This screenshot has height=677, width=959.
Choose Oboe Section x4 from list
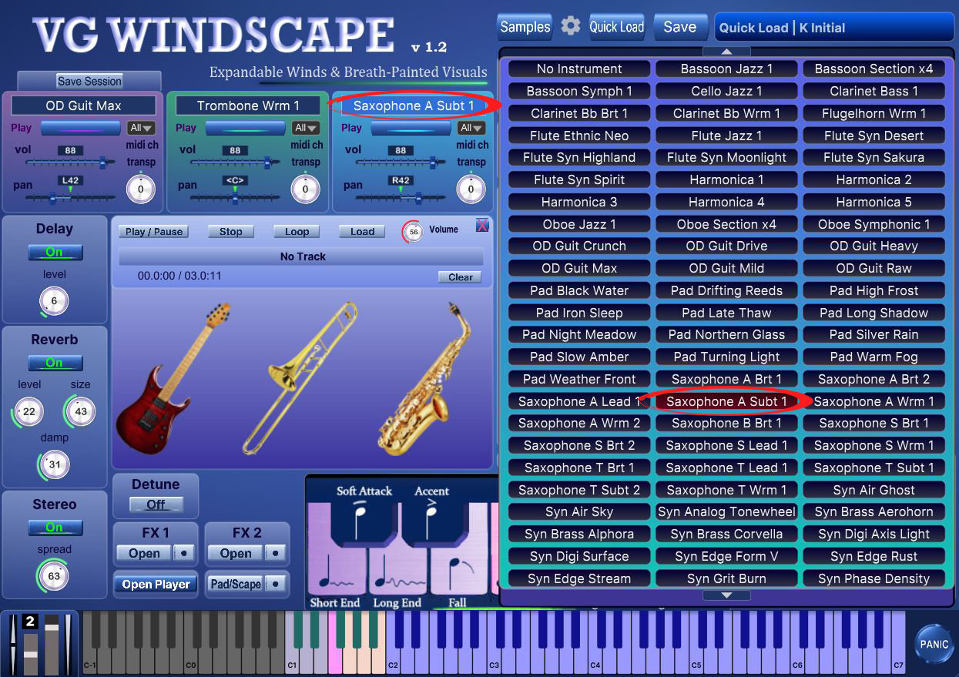726,224
